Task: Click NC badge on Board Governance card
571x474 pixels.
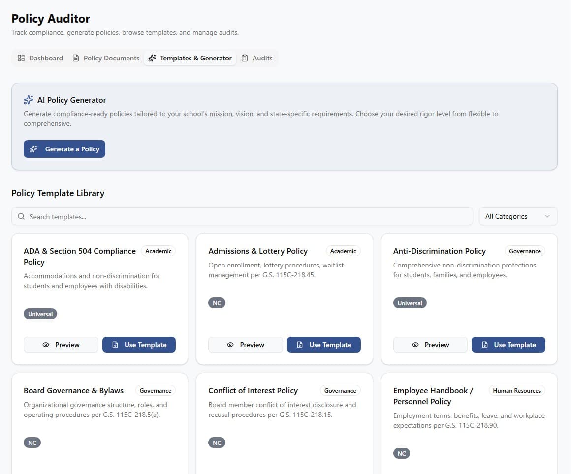Action: pyautogui.click(x=32, y=443)
